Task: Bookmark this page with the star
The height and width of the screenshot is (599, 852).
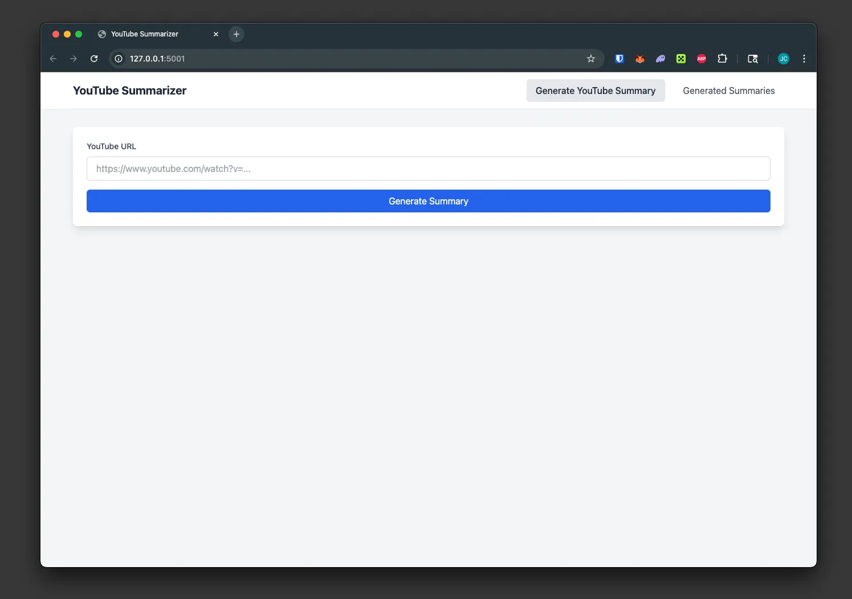Action: pos(590,59)
